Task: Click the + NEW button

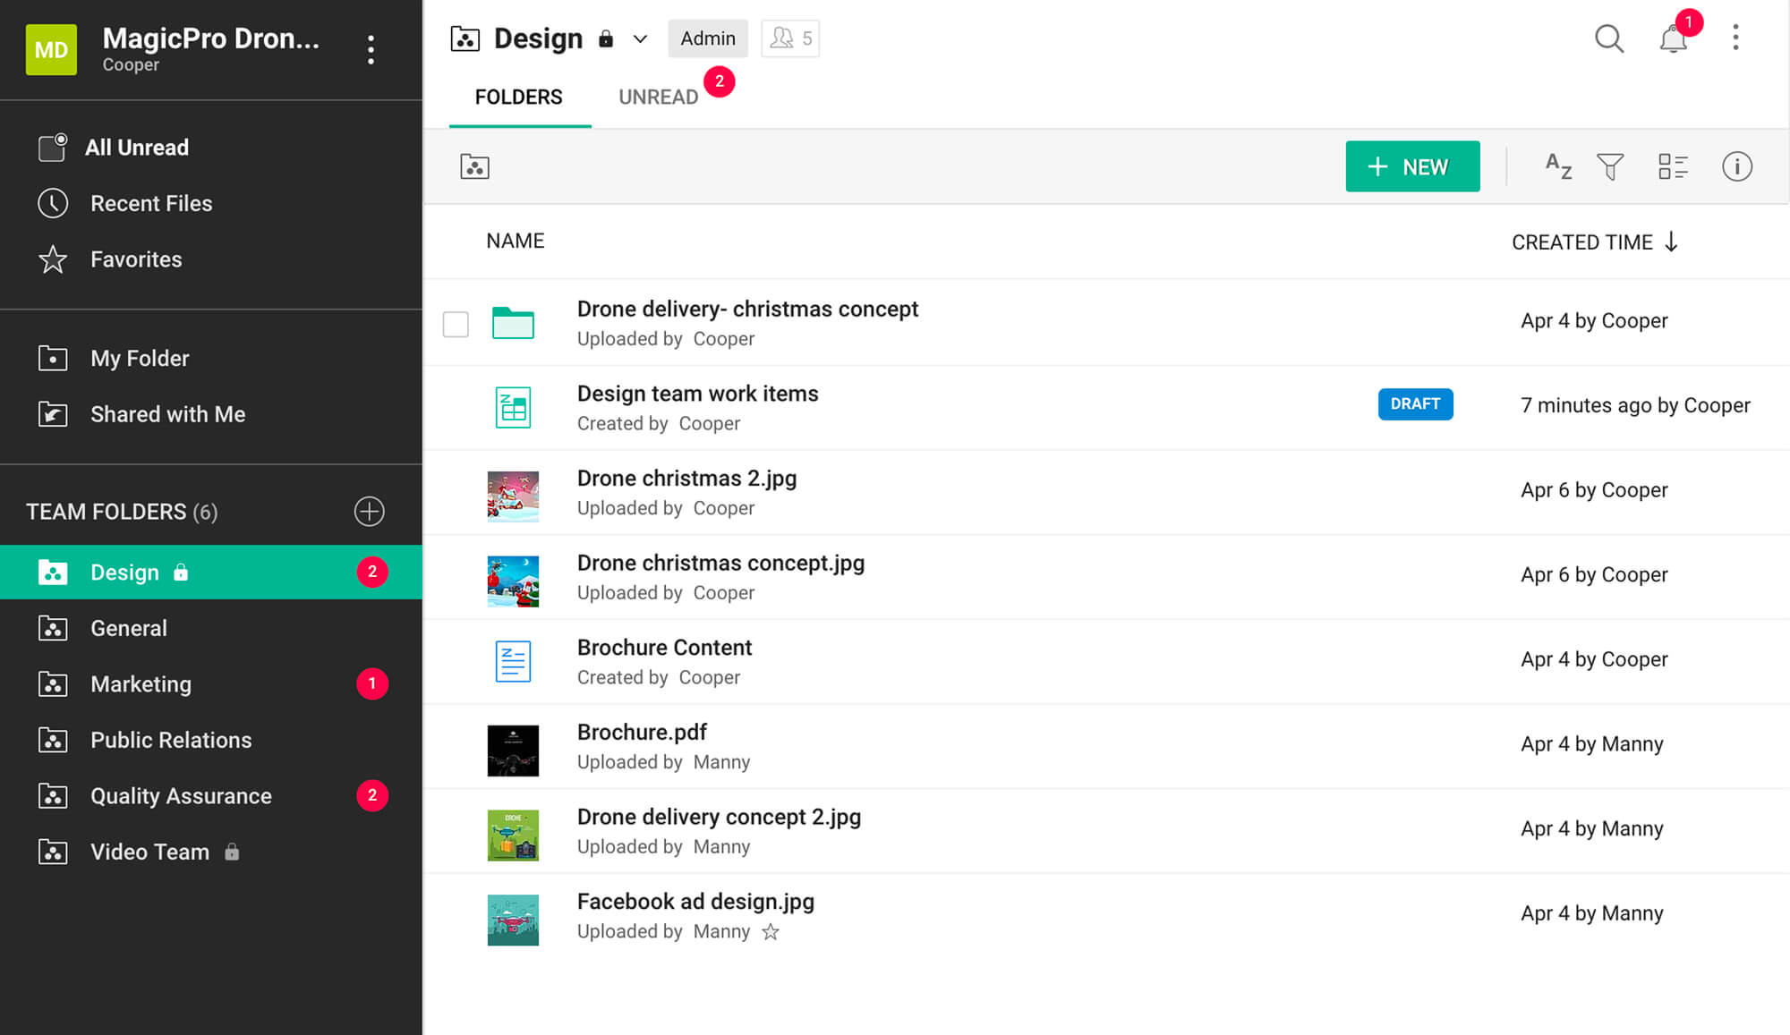Action: click(x=1411, y=166)
